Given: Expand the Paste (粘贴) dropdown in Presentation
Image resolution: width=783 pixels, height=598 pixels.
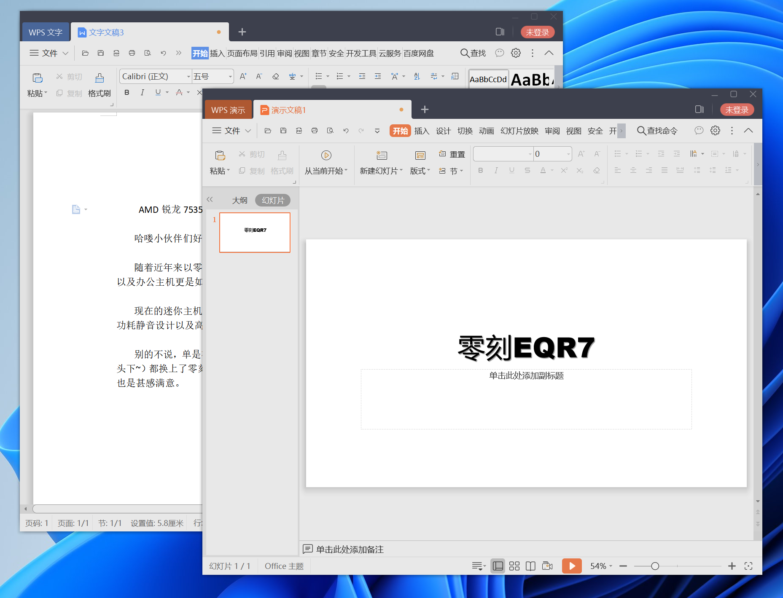Looking at the screenshot, I should coord(229,171).
